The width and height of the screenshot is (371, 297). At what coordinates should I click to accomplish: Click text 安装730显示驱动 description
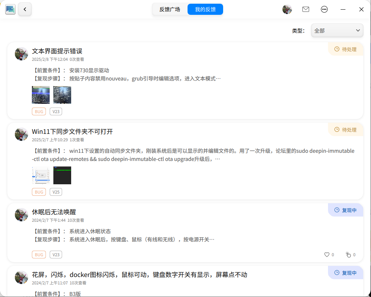[89, 70]
